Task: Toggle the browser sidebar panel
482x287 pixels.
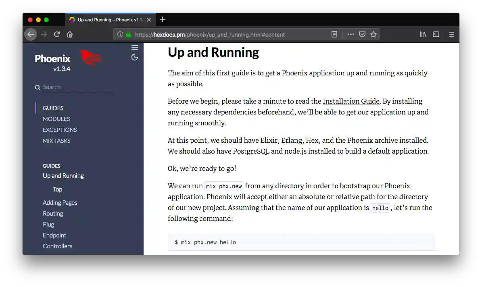Action: point(436,34)
